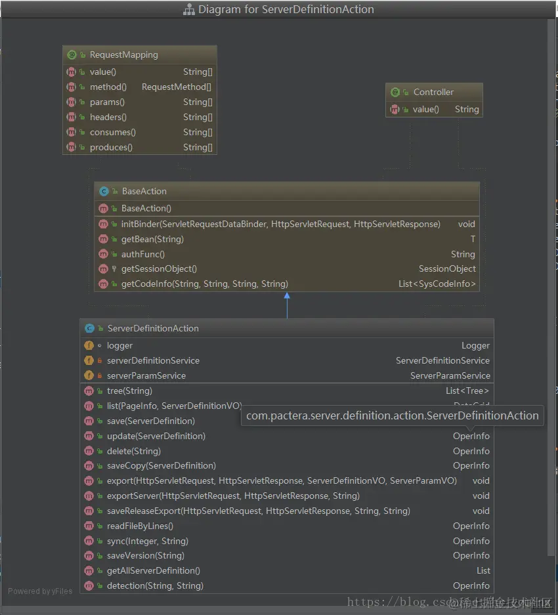Click the class icon beside ServerDefinitionAction header
This screenshot has height=615, width=558.
[x=89, y=328]
